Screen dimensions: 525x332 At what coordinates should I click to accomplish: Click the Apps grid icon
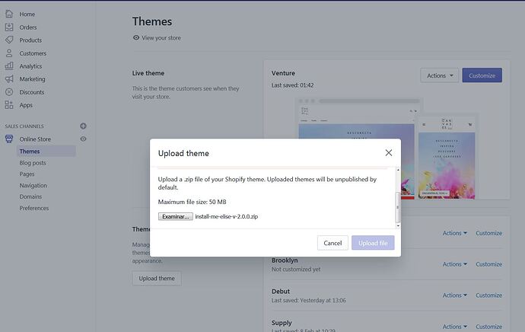pyautogui.click(x=9, y=105)
